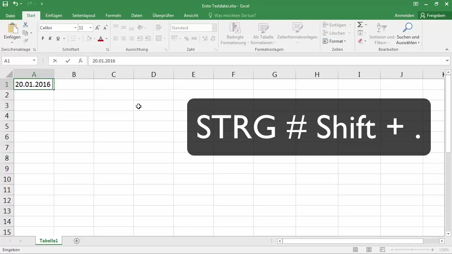Toggle italic formatting (K)
Screen dimensions: 452x254
pyautogui.click(x=50, y=38)
